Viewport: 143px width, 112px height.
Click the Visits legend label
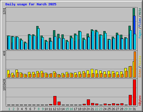click(140, 61)
